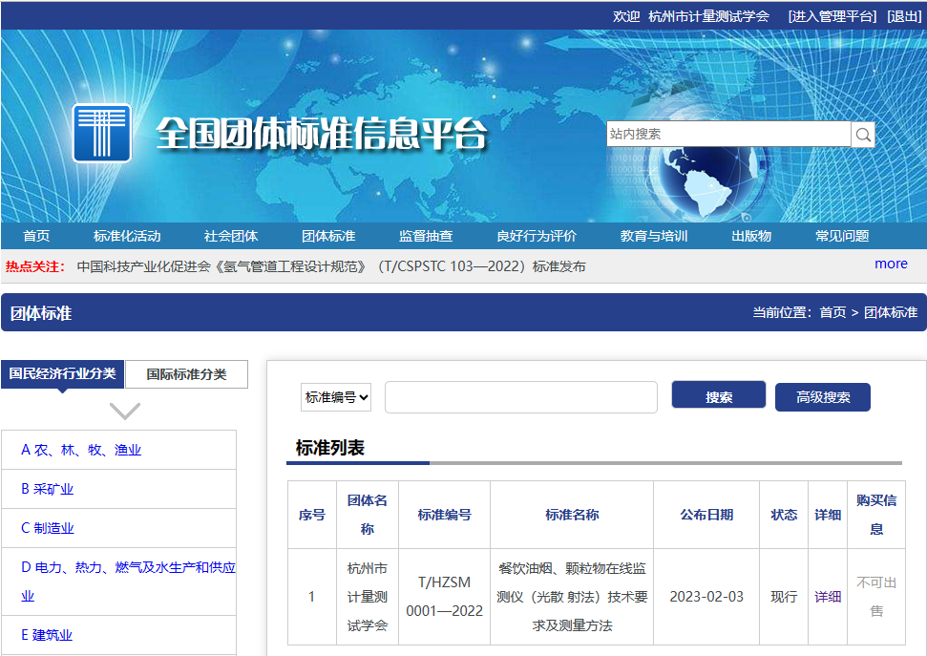927x656 pixels.
Task: Open the 标准编号 search type dropdown
Action: [x=336, y=397]
